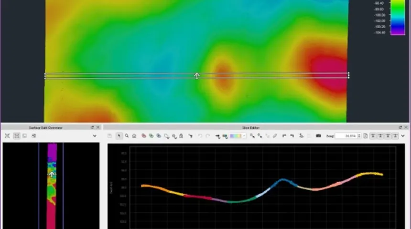Adjust the Exag spinner arrows

(x=359, y=136)
